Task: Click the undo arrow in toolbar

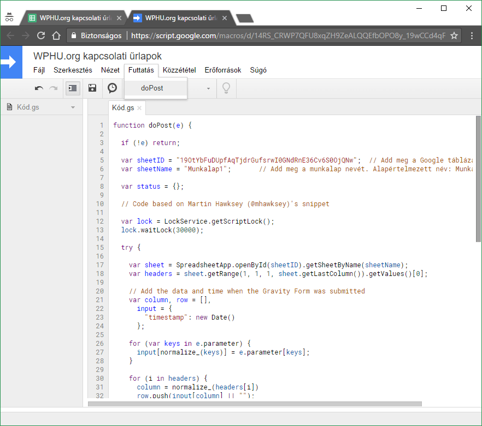Action: coord(39,88)
